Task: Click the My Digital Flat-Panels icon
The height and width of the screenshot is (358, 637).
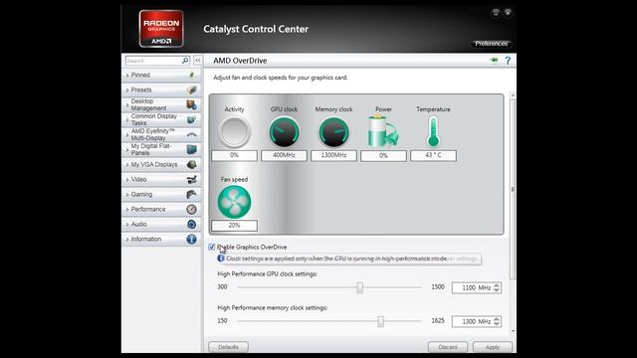Action: pos(192,149)
